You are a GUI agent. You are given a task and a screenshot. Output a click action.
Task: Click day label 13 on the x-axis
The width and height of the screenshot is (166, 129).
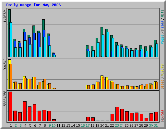(68, 125)
